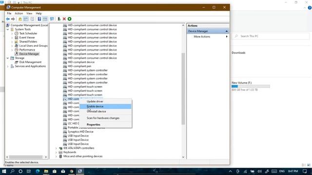
Task: Select Local Users and Groups node
Action: [x=33, y=46]
